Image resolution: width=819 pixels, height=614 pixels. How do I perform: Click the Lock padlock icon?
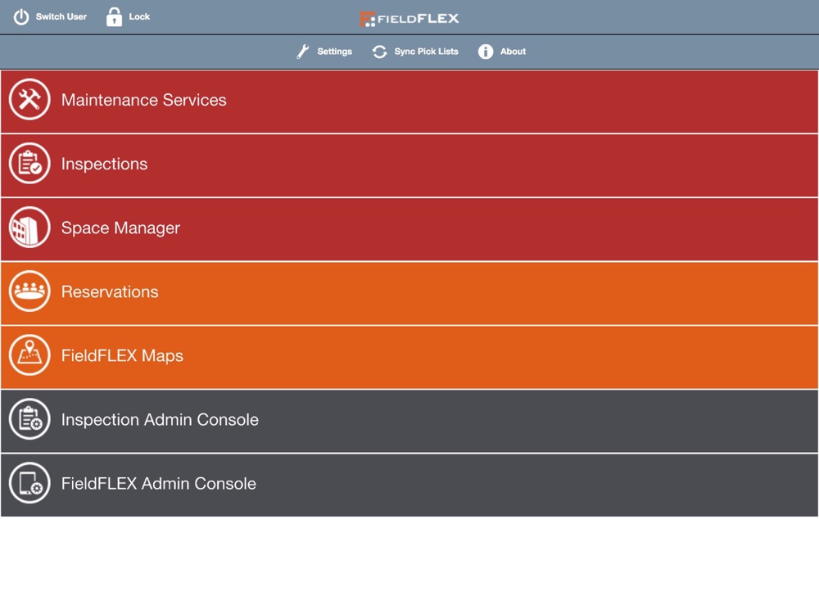tap(114, 16)
